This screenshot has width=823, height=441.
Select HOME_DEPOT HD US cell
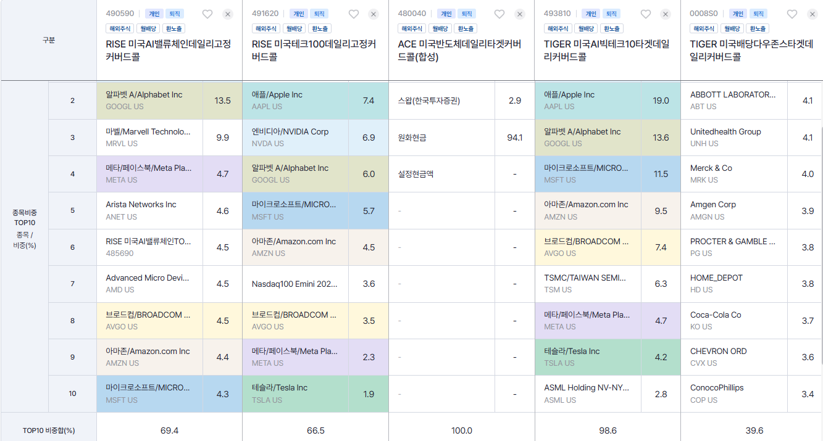(734, 284)
